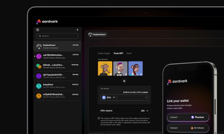Click the Phantom wallet logo
The image size is (224, 134).
193,117
